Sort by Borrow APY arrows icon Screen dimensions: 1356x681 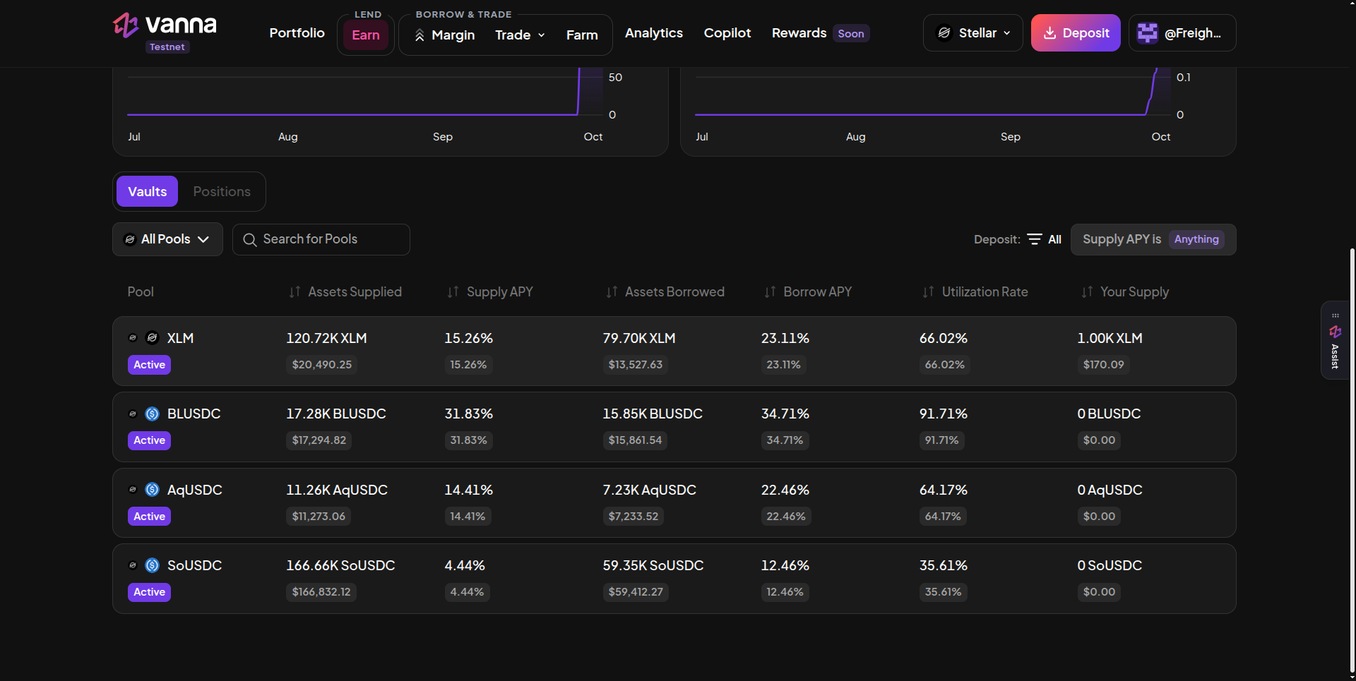(770, 292)
